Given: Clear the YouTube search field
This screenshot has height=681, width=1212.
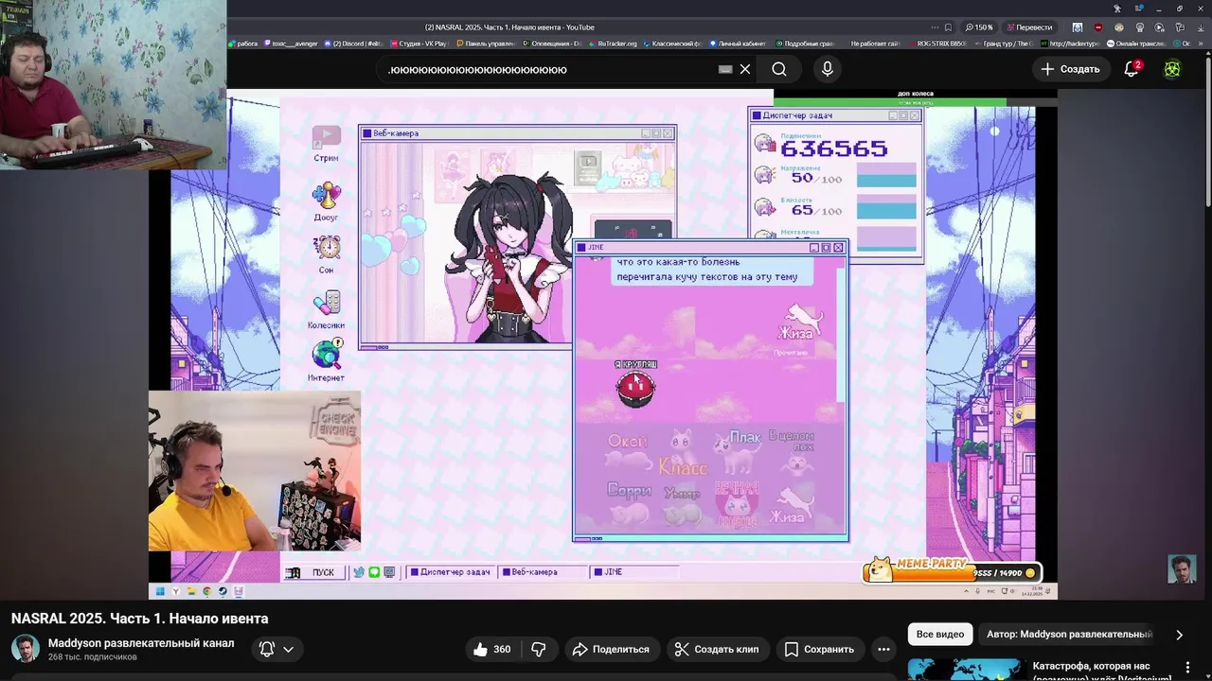Looking at the screenshot, I should click(745, 69).
